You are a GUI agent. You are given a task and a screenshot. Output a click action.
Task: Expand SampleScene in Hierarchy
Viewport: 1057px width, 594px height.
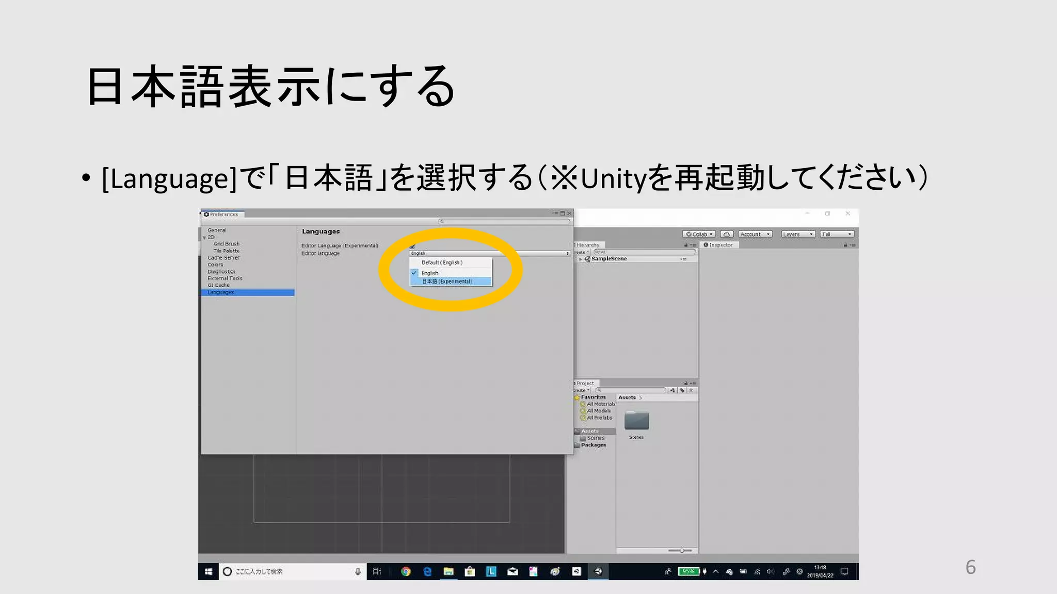tap(581, 259)
